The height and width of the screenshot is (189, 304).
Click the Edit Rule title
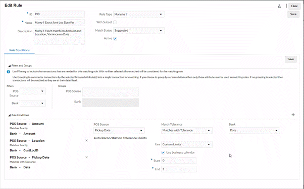[13, 6]
